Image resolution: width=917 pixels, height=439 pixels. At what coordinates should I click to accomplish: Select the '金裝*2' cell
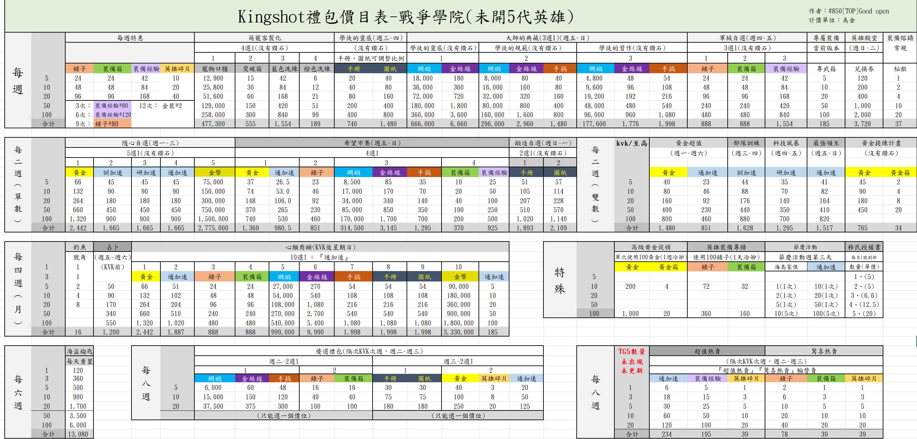pyautogui.click(x=172, y=105)
